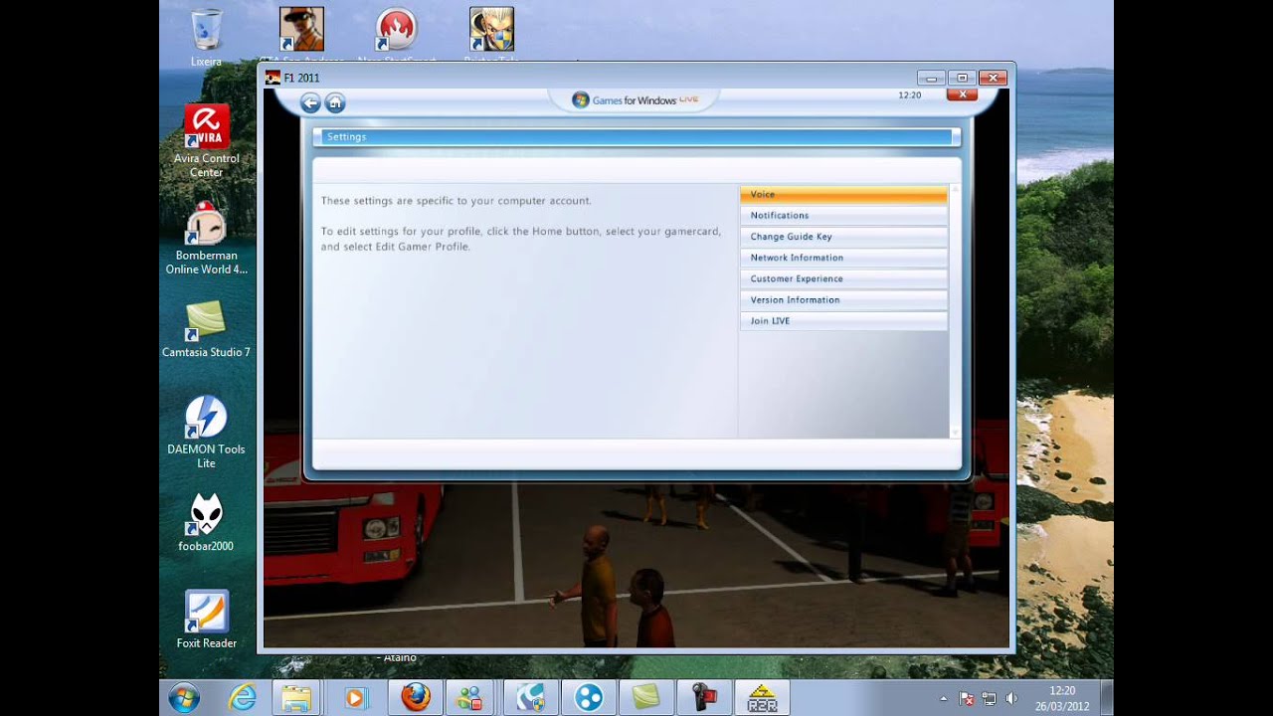
Task: Show hidden system tray icons
Action: point(943,699)
